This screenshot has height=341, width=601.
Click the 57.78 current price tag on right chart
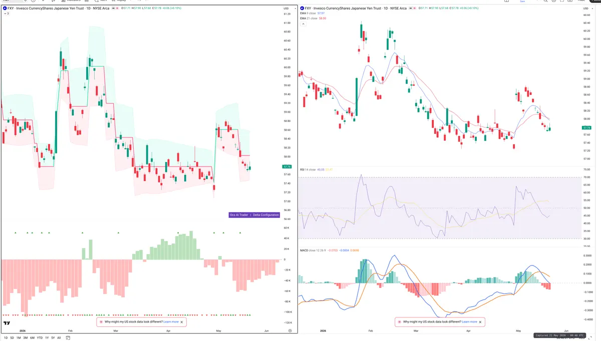point(586,128)
